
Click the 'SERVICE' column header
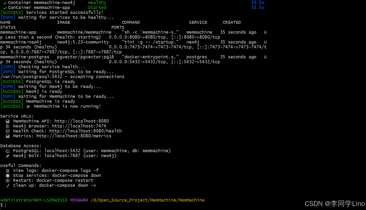(198, 22)
